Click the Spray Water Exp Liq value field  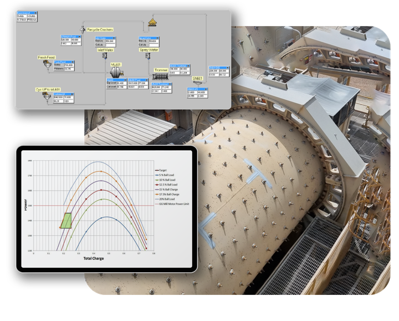click(x=154, y=41)
